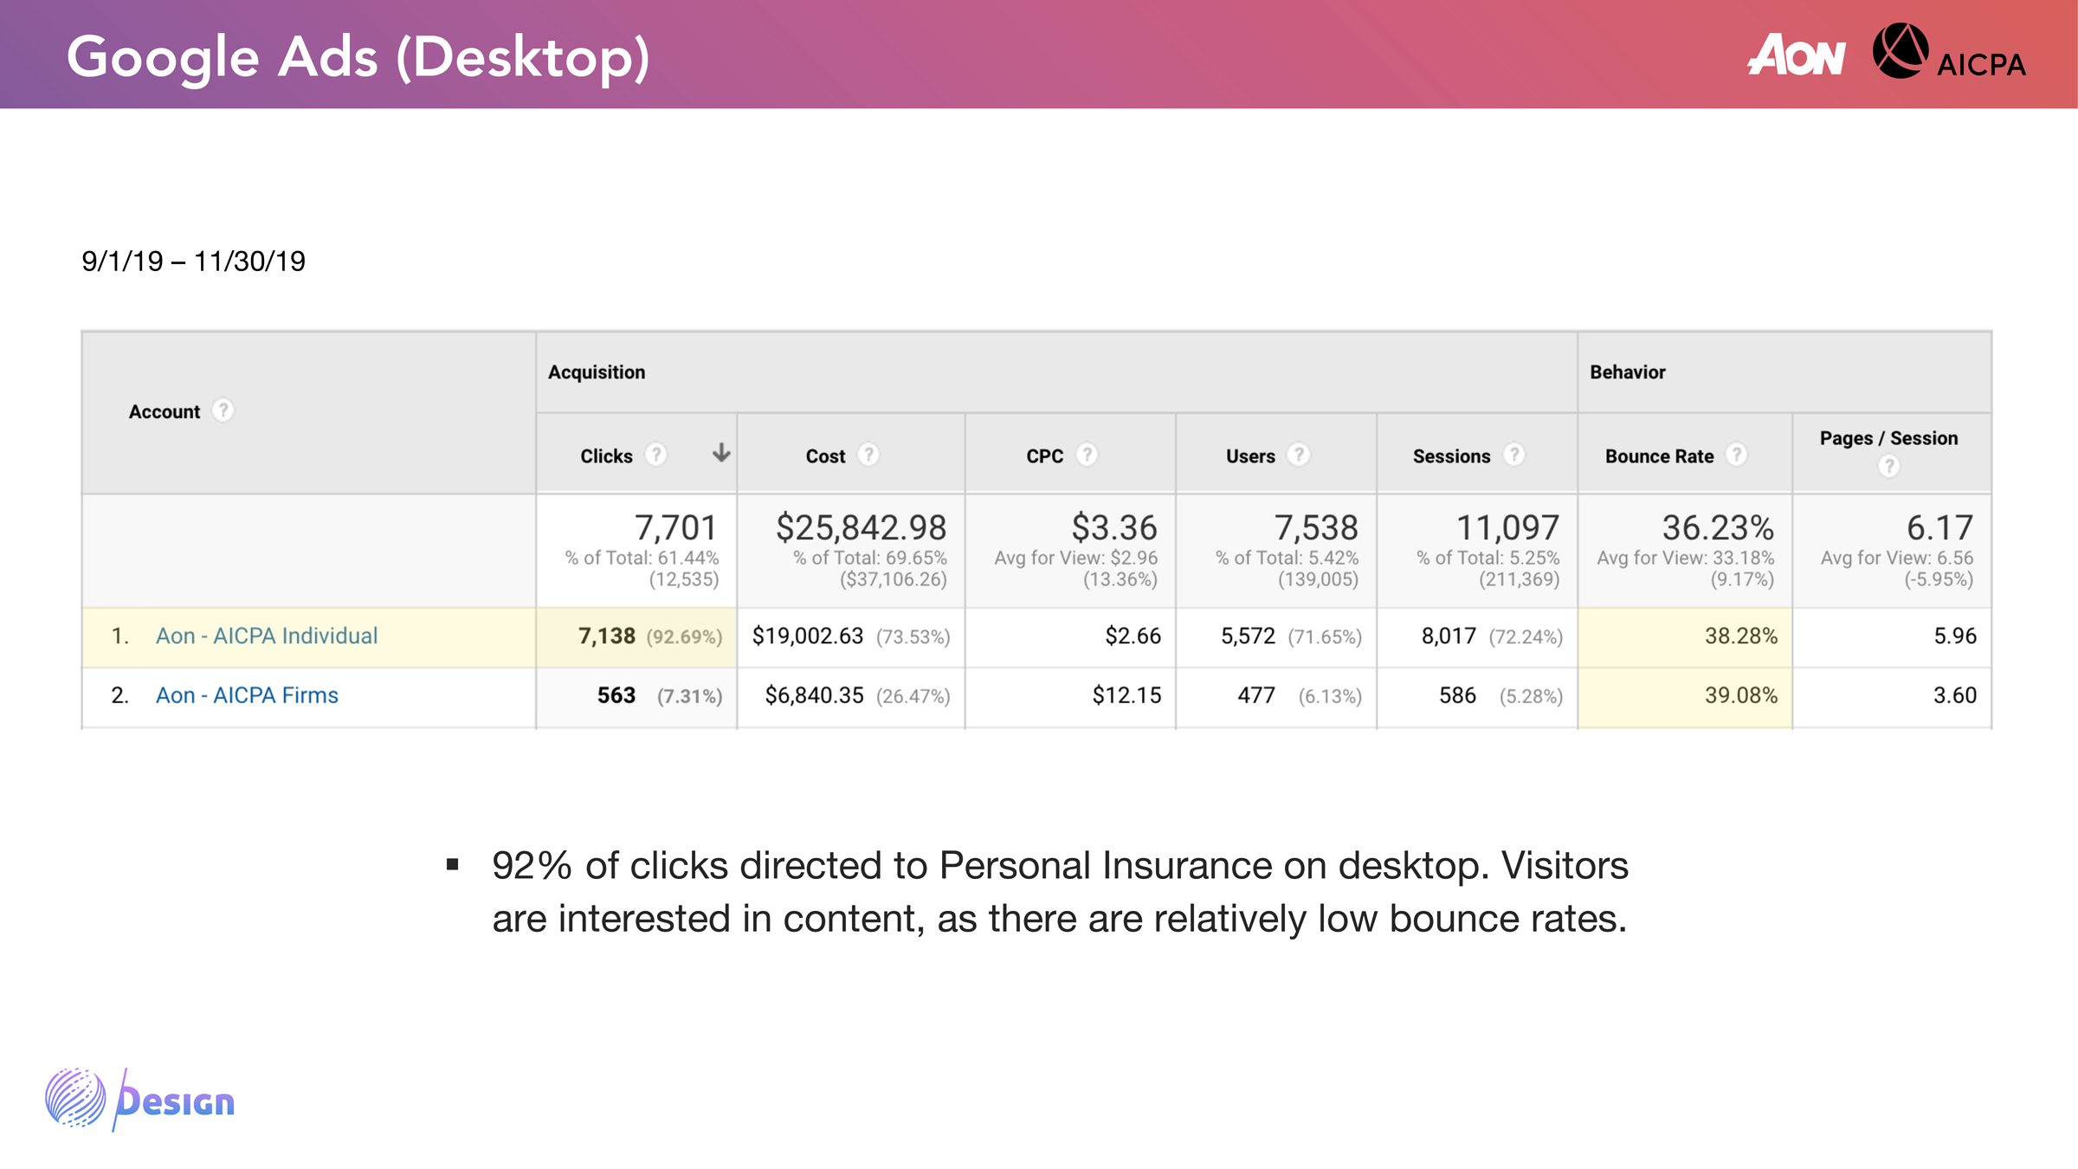Viewport: 2078px width, 1169px height.
Task: Click the Design logo at bottom left
Action: tap(140, 1100)
